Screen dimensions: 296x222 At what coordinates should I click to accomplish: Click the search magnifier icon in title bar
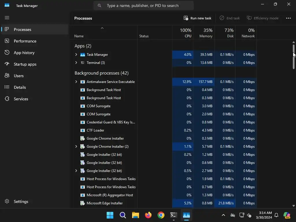(99, 5)
